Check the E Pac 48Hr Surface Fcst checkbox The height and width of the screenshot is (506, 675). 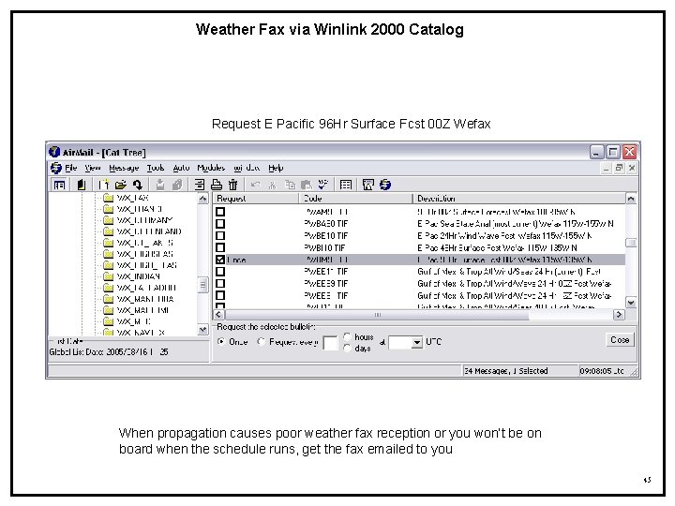220,247
